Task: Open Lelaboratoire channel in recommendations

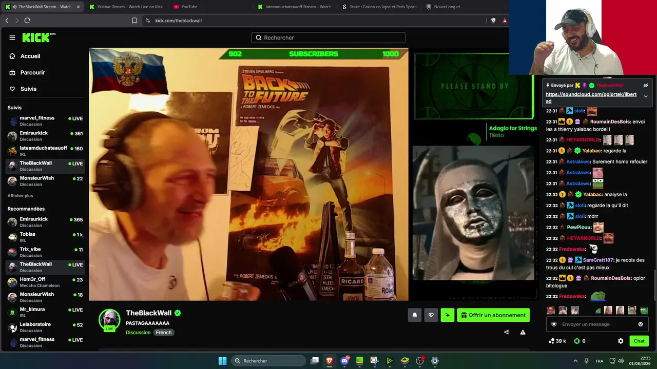Action: point(45,327)
